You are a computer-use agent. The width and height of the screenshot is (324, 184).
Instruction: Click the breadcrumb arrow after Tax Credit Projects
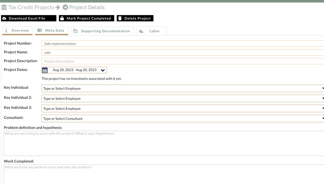[58, 7]
